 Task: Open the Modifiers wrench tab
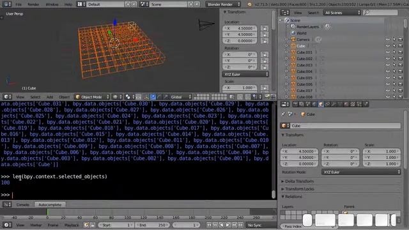(334, 104)
